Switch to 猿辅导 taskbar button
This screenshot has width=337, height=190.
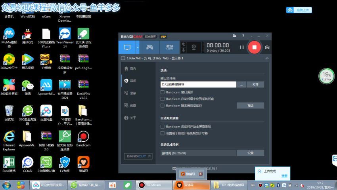[x=191, y=185]
